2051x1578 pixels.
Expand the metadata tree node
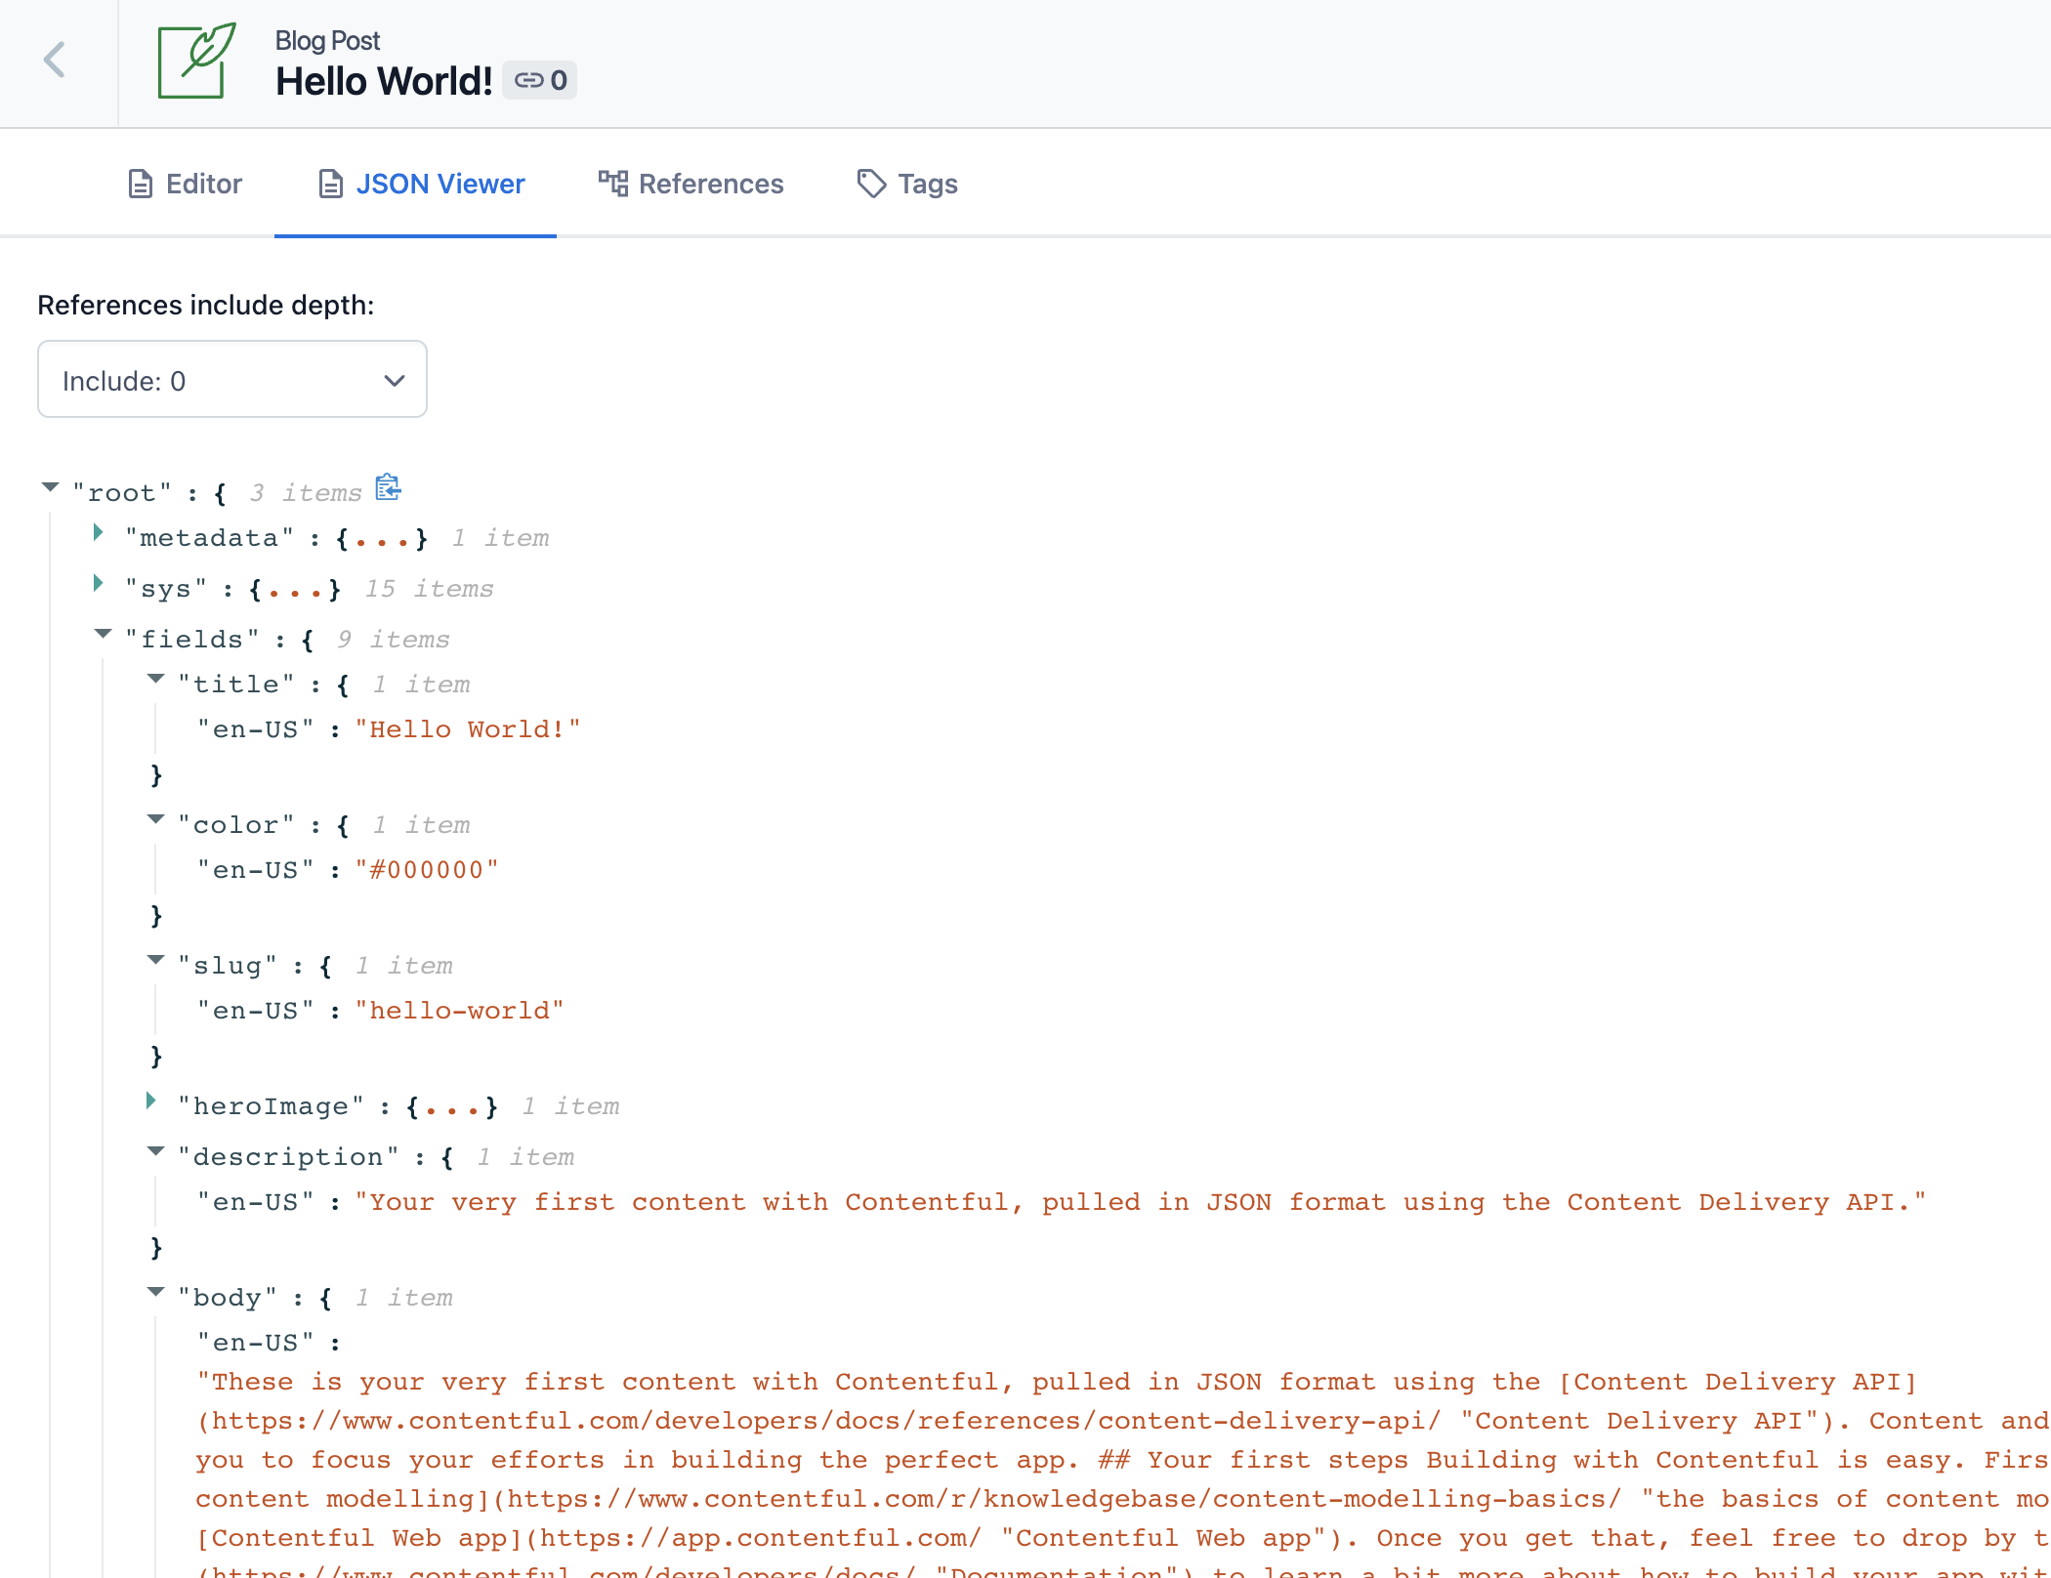(103, 535)
